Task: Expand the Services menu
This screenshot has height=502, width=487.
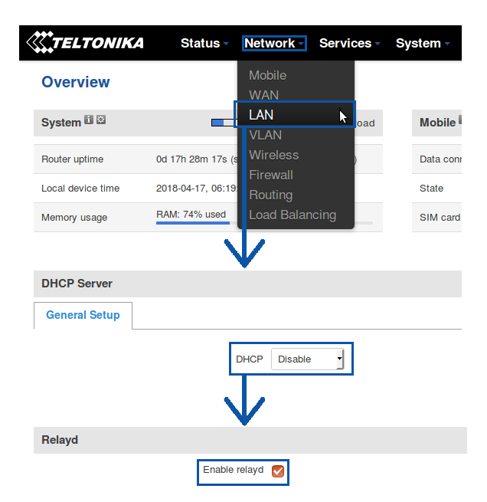Action: pos(349,44)
